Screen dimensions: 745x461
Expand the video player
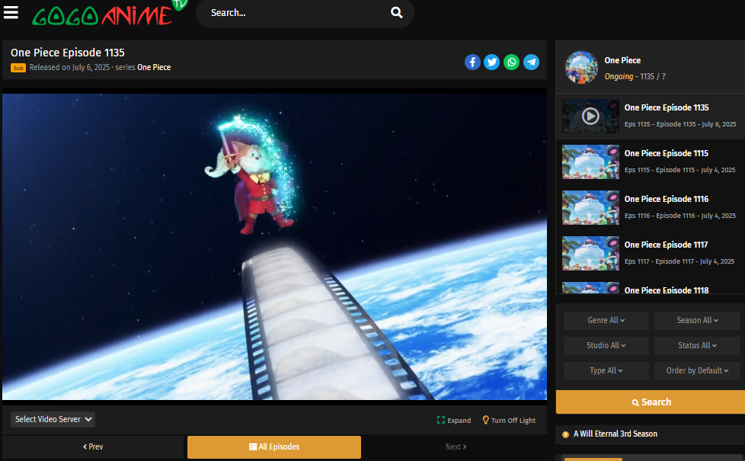(454, 420)
